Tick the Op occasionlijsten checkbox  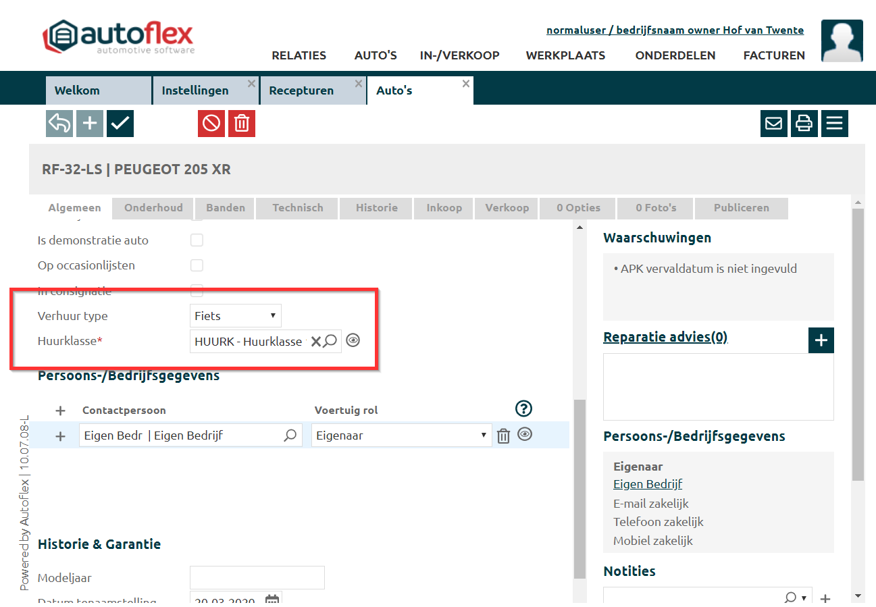click(197, 265)
